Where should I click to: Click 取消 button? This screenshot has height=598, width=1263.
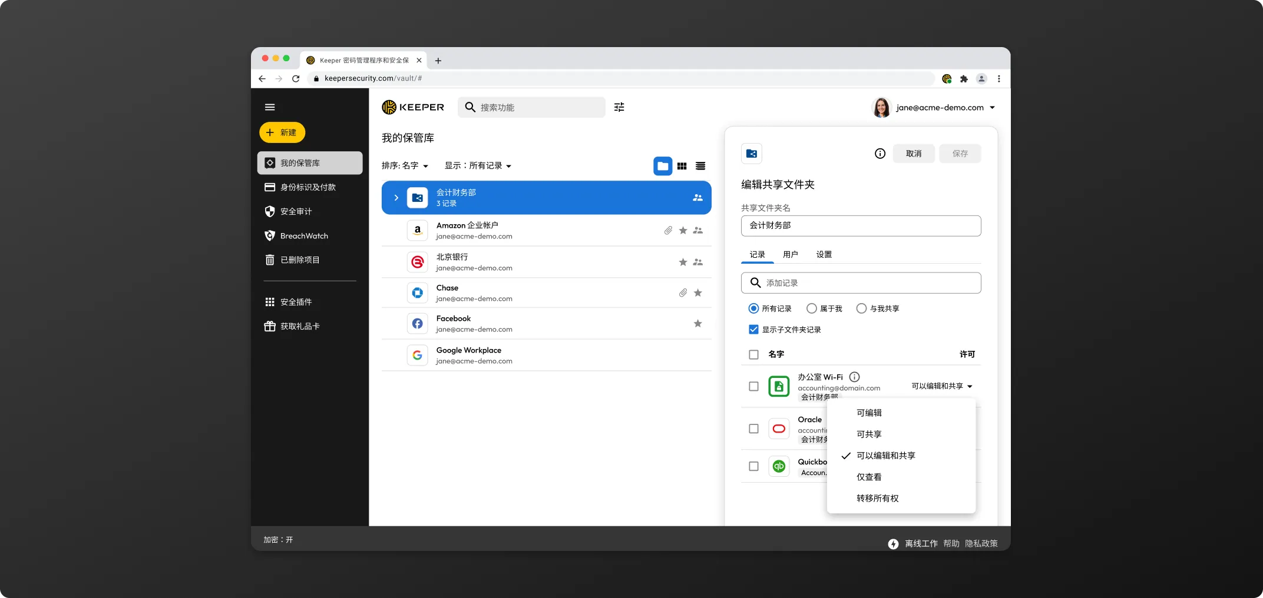click(x=914, y=154)
